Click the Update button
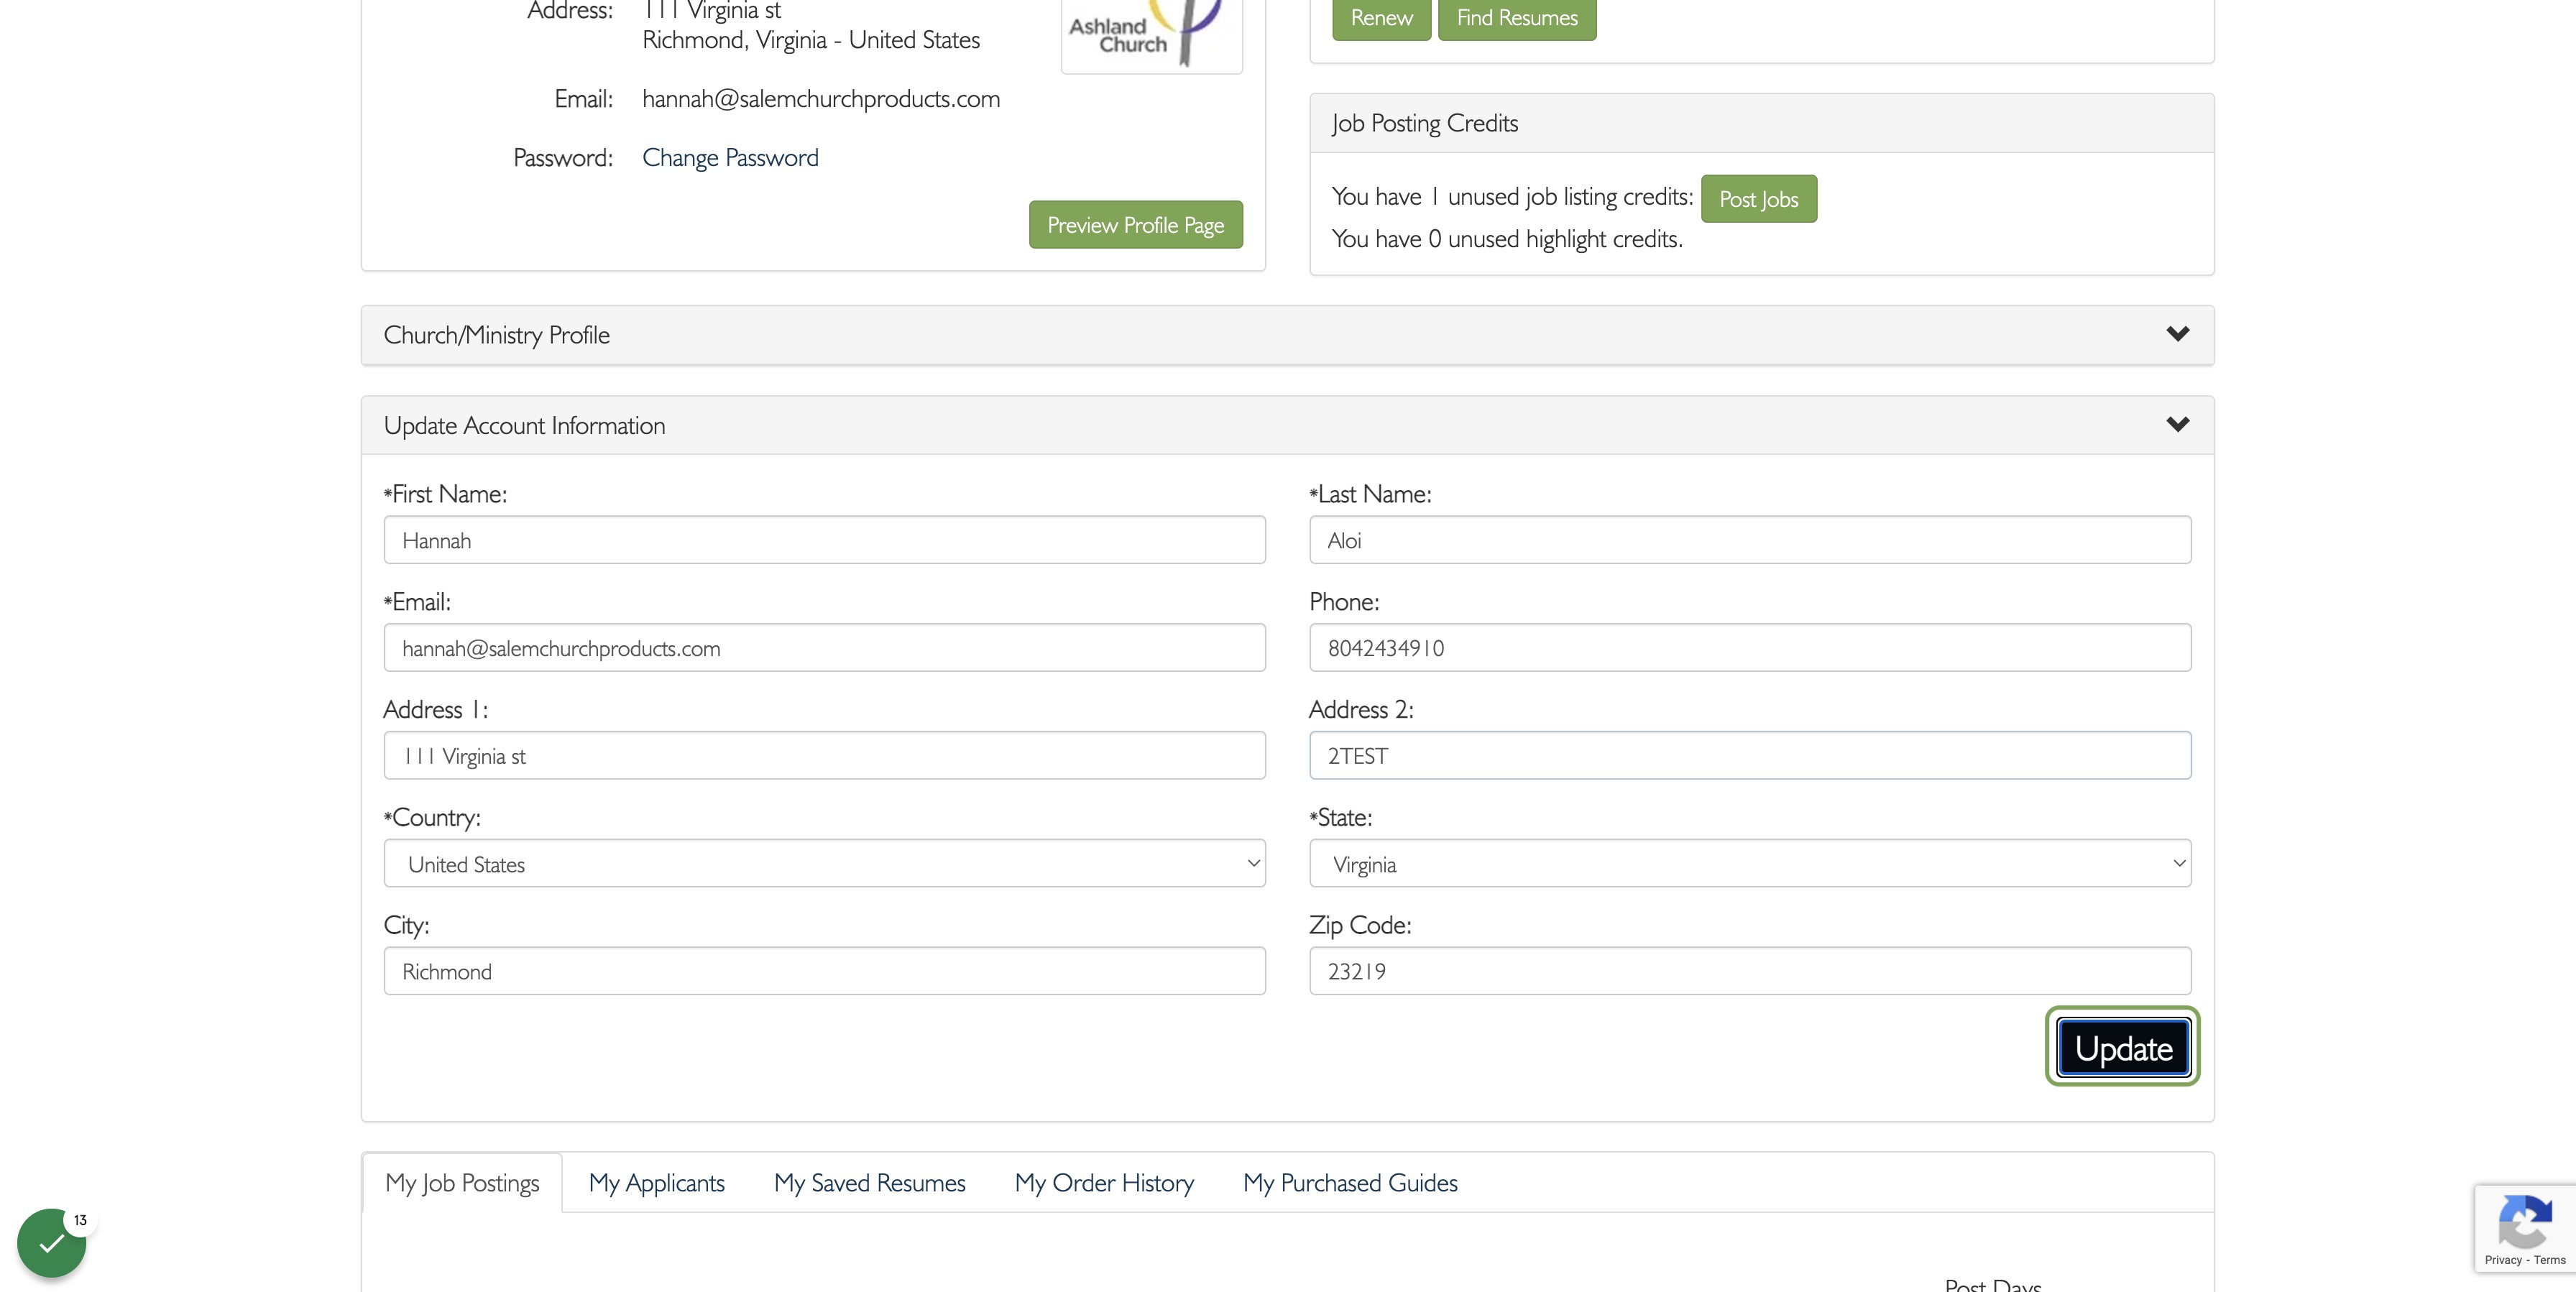 pos(2123,1047)
